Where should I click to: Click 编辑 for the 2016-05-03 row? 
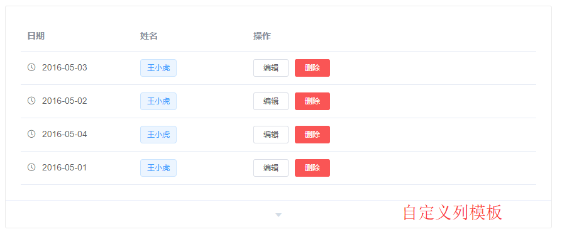click(x=271, y=68)
